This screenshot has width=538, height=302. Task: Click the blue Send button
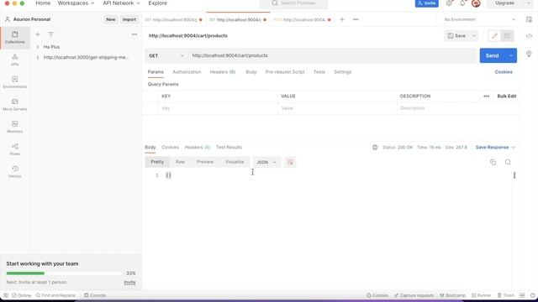[x=492, y=56]
